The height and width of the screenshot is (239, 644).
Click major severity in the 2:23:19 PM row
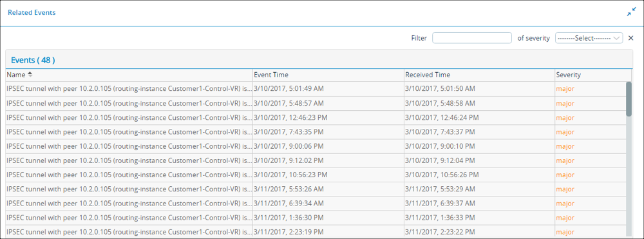(x=565, y=232)
